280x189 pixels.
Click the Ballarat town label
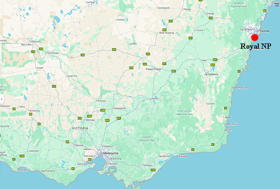coord(79,145)
